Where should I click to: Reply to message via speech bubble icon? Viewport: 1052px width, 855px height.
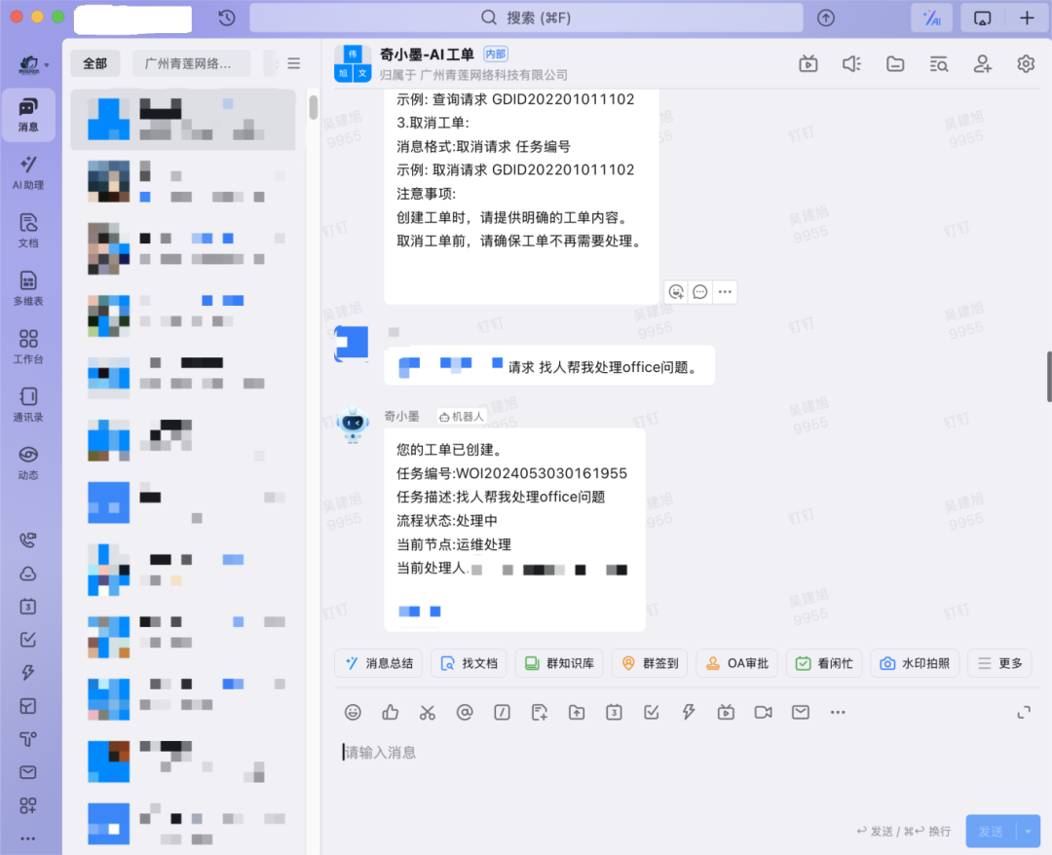coord(699,292)
